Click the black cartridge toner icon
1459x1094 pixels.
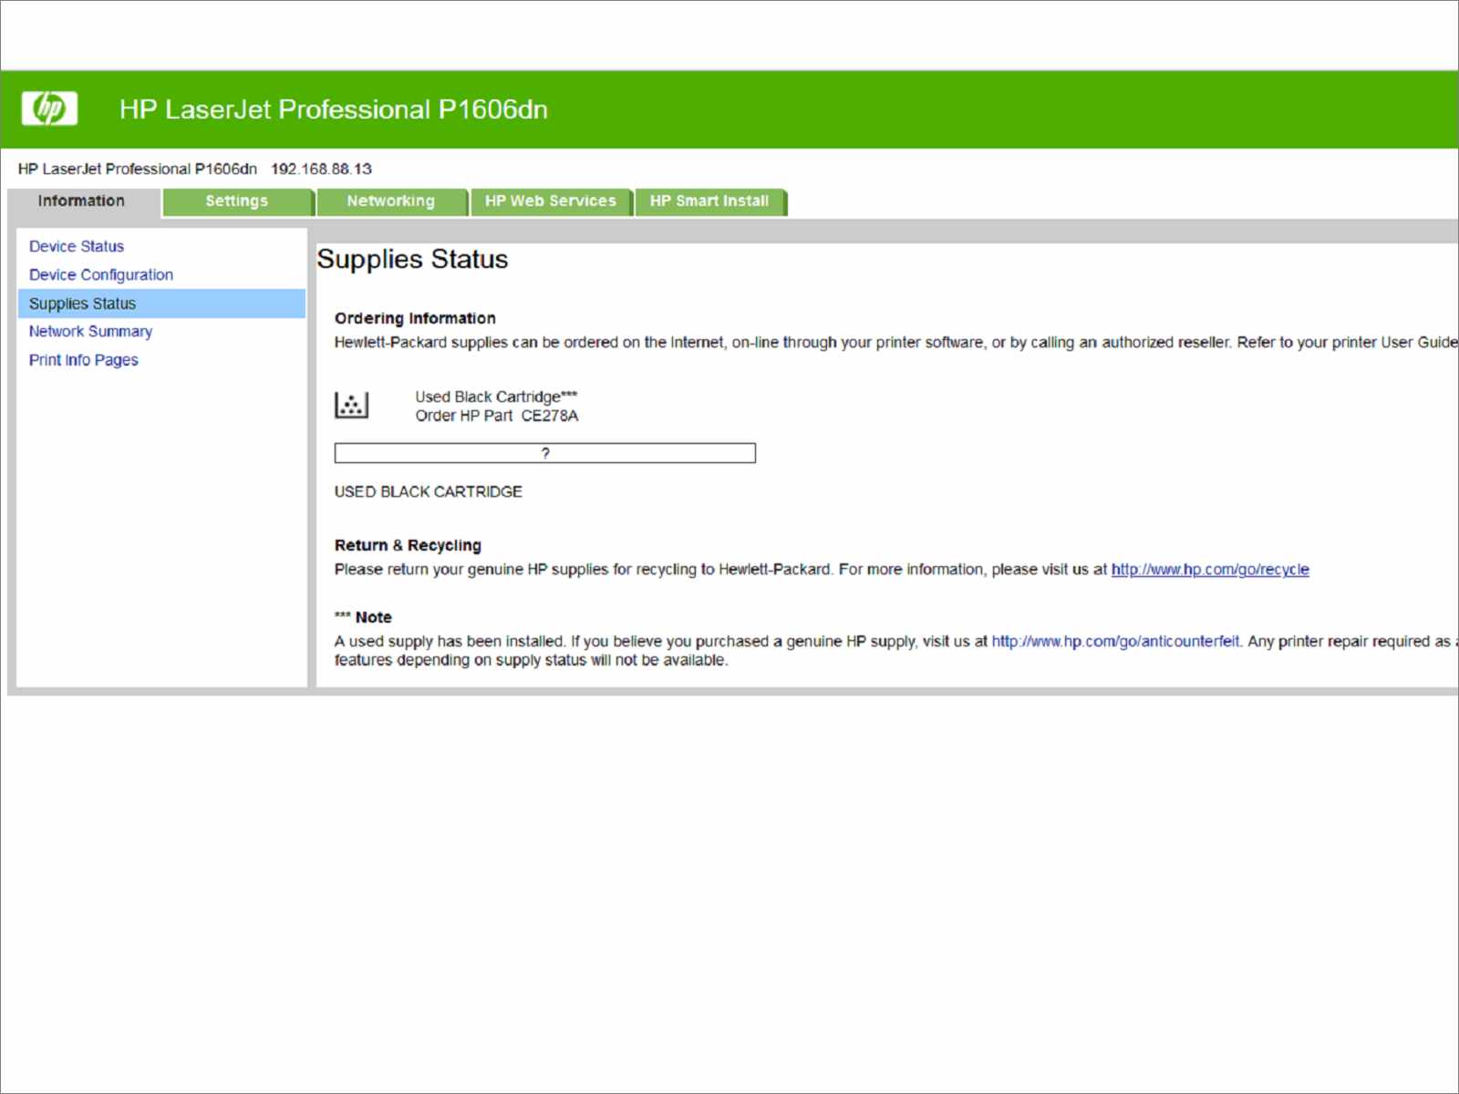pyautogui.click(x=351, y=405)
